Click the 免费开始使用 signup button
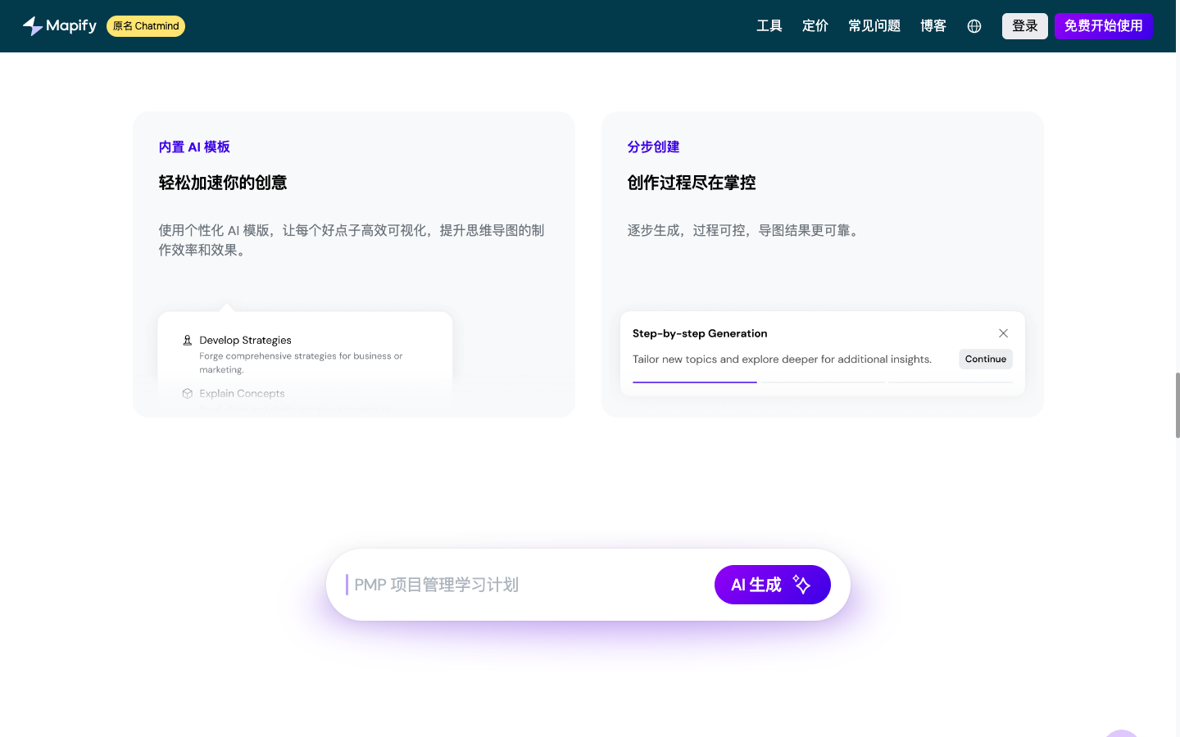The height and width of the screenshot is (737, 1180). tap(1104, 25)
